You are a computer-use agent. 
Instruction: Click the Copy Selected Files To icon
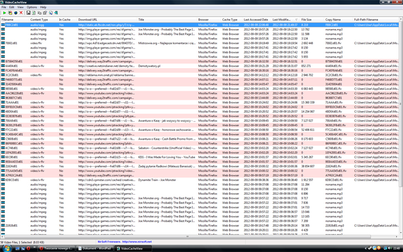(x=10, y=13)
